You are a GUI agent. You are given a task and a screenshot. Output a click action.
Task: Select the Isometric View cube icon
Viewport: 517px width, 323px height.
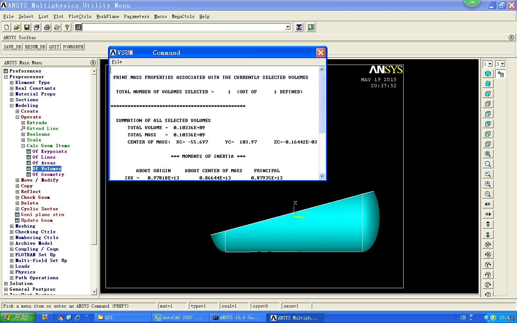[x=488, y=74]
